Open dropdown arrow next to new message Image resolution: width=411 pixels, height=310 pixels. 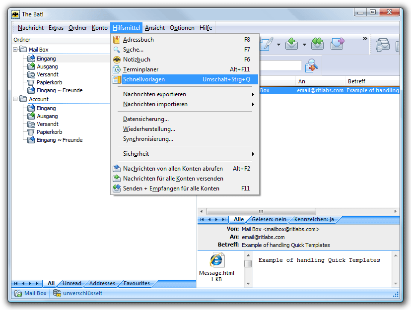[x=278, y=45]
